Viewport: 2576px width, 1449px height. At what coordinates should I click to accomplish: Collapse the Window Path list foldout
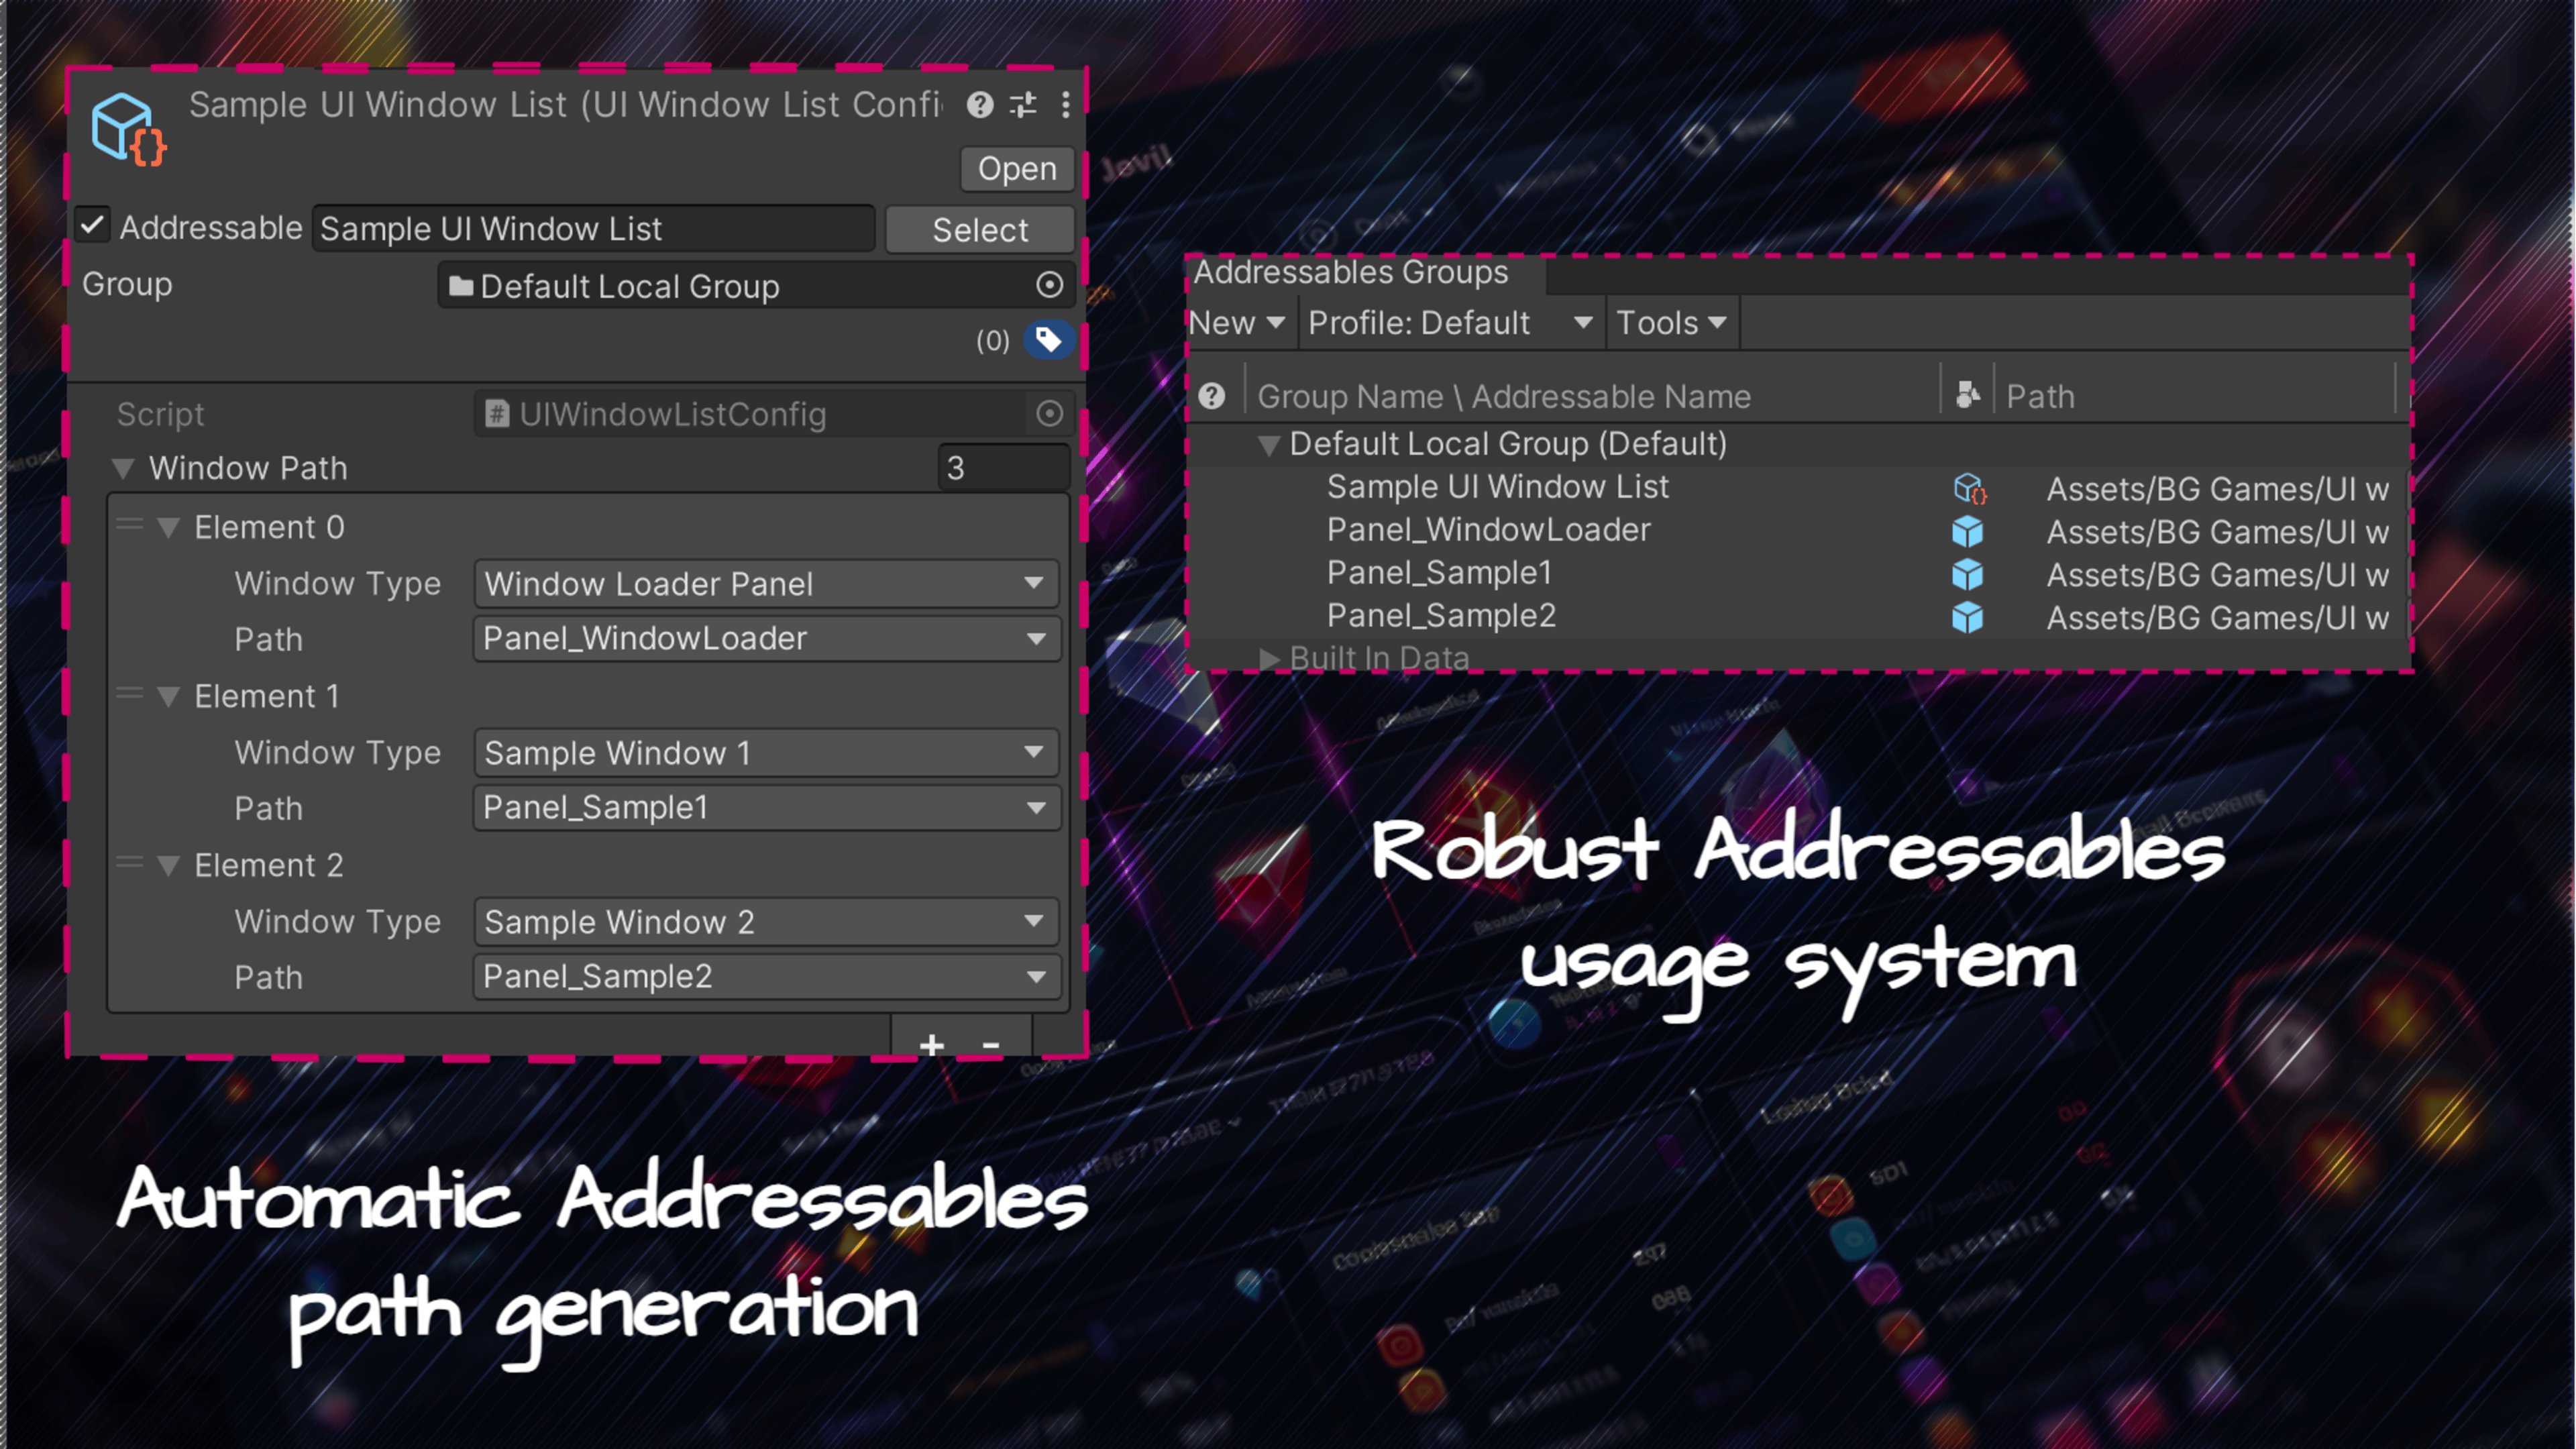tap(123, 468)
